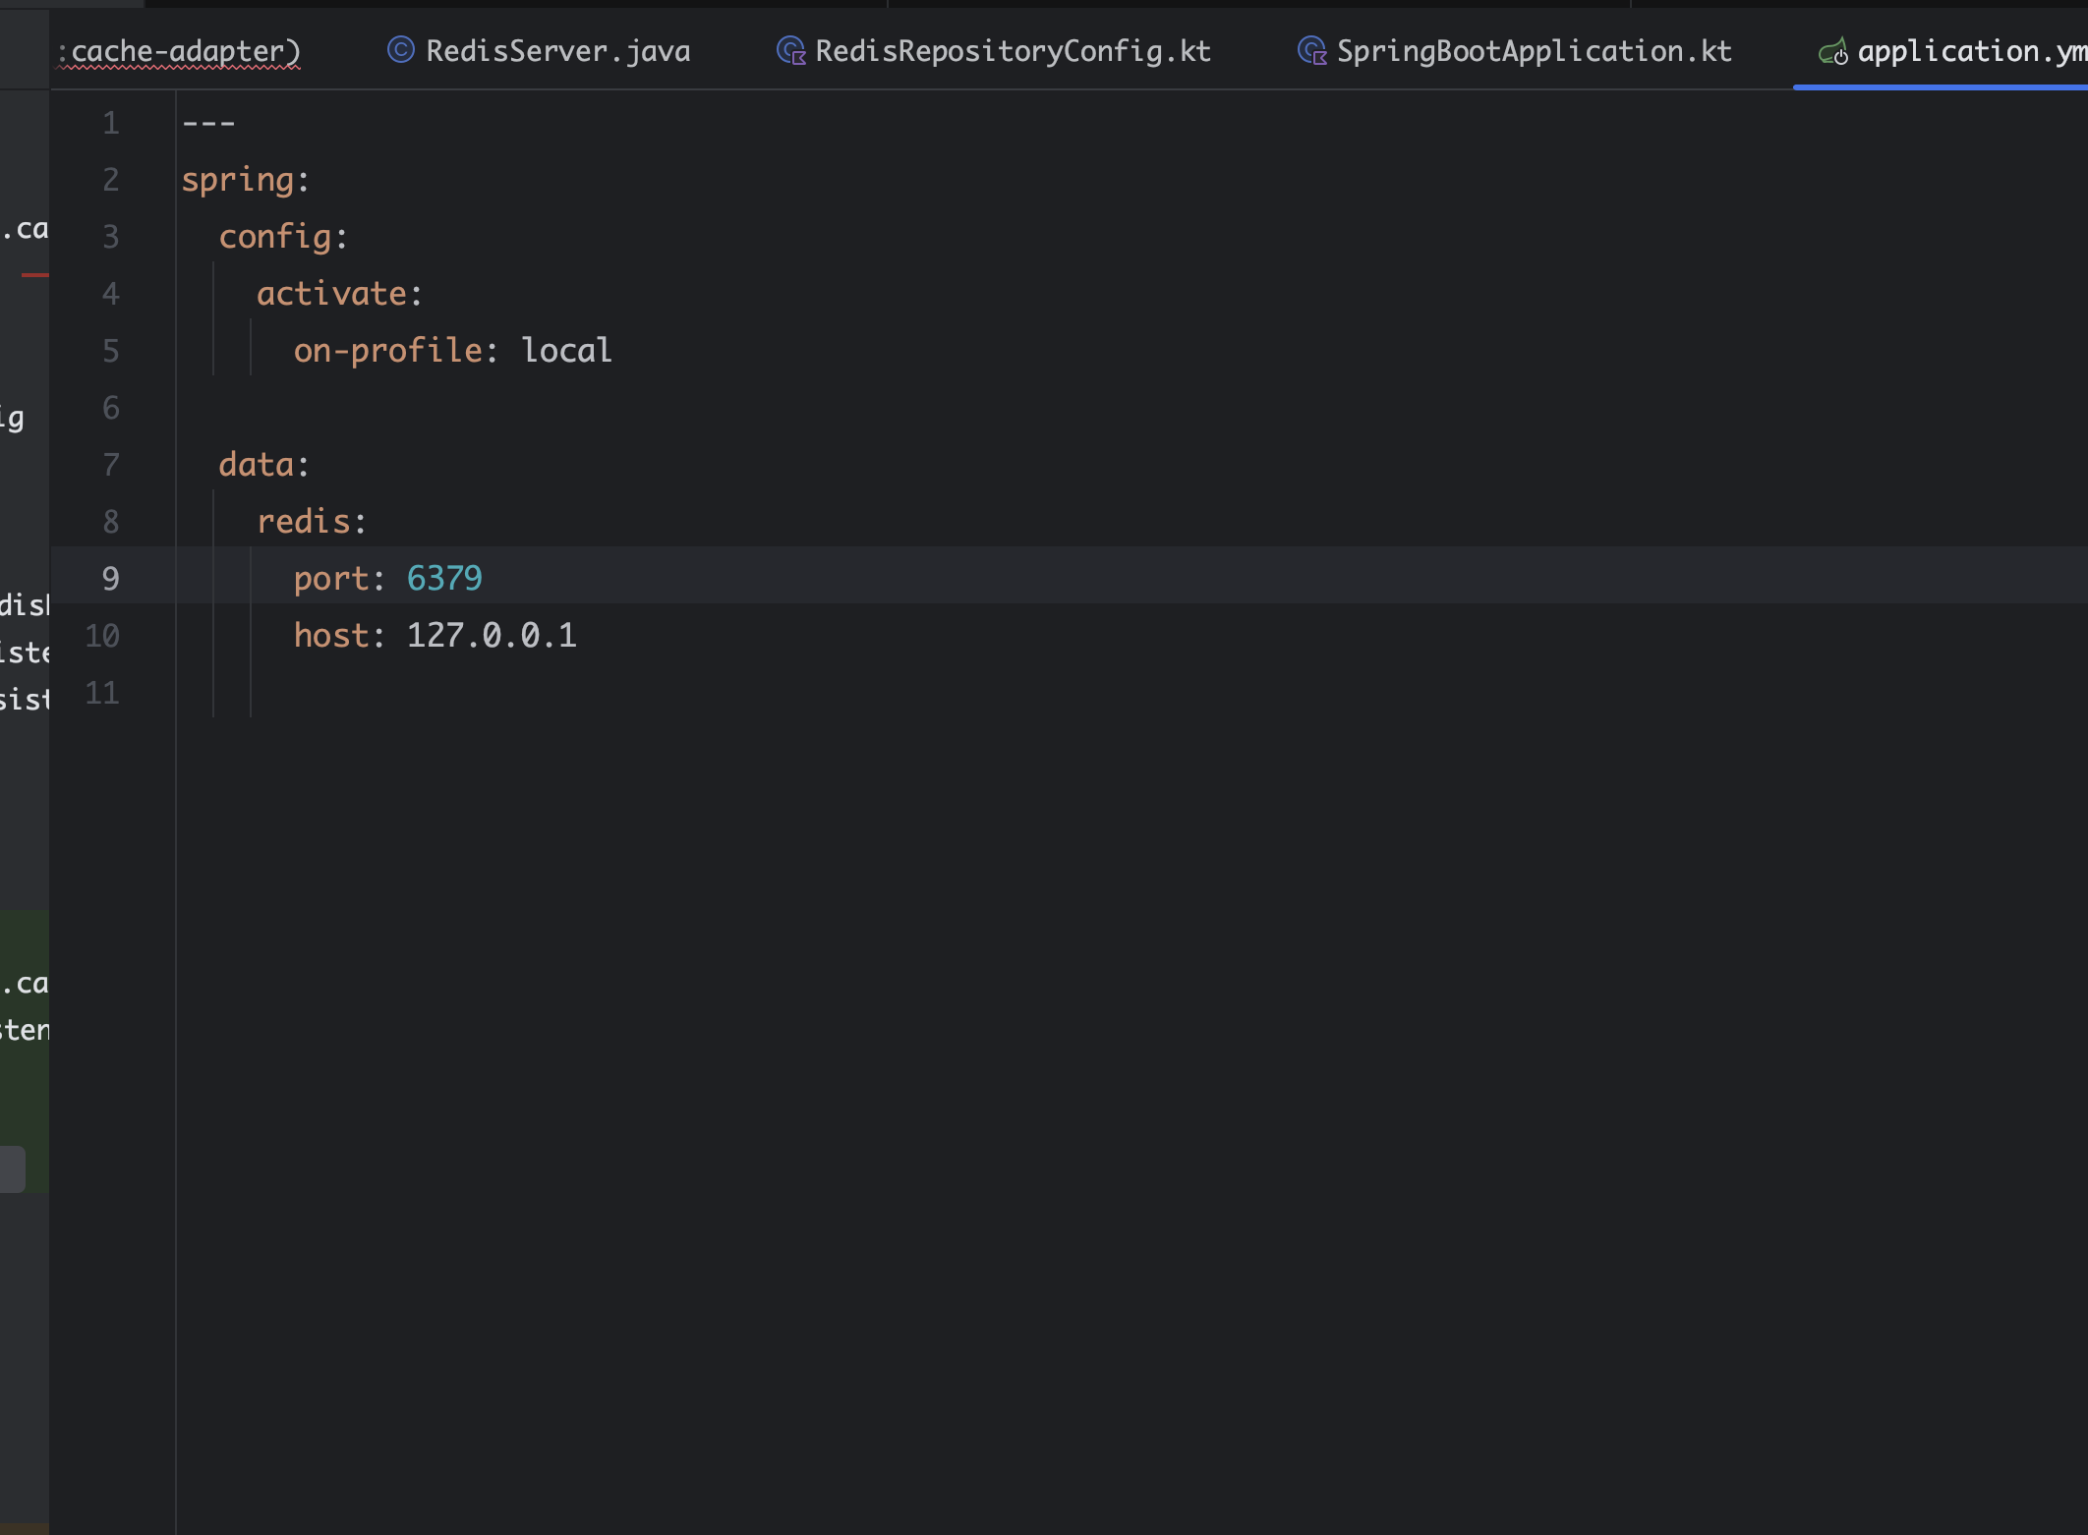Place cursor on the port value 6379
The width and height of the screenshot is (2088, 1535).
(x=444, y=578)
